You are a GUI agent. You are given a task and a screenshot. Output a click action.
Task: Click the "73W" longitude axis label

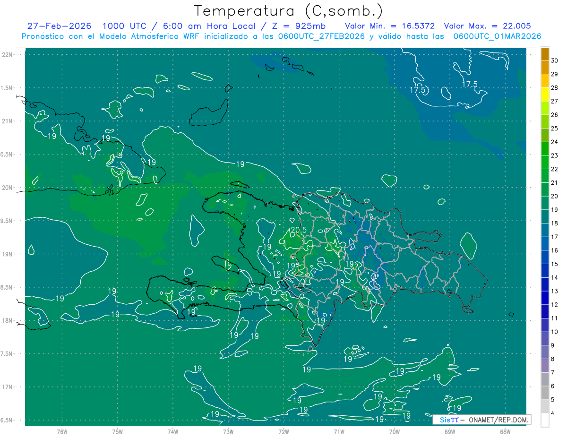pyautogui.click(x=228, y=431)
